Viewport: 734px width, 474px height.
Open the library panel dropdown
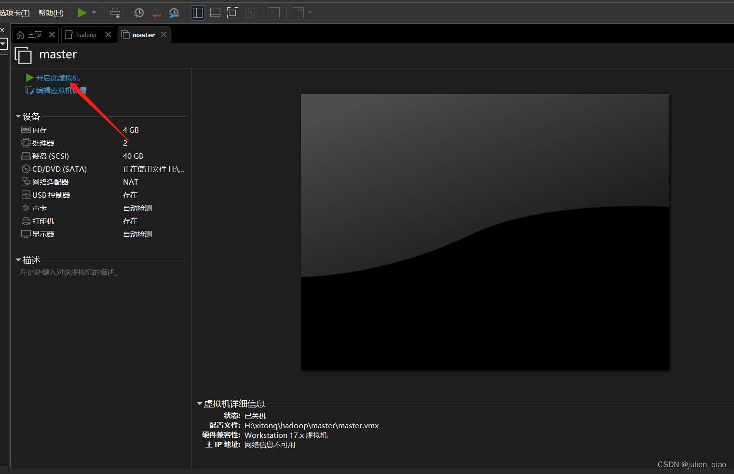pyautogui.click(x=3, y=44)
